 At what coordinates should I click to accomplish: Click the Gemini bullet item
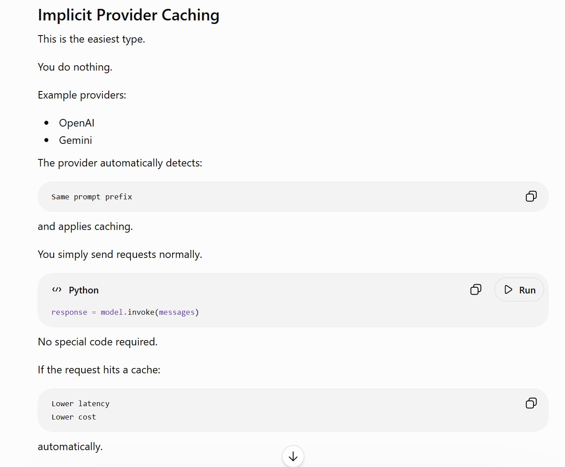click(75, 140)
